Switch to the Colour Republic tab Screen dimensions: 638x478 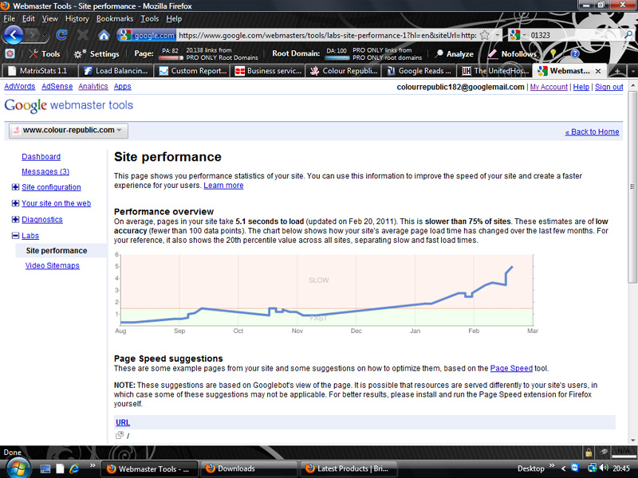point(345,71)
